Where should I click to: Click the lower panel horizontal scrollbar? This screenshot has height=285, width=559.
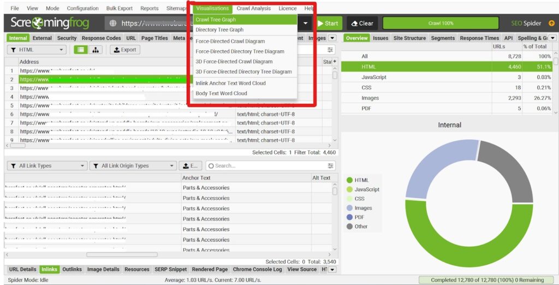click(122, 254)
